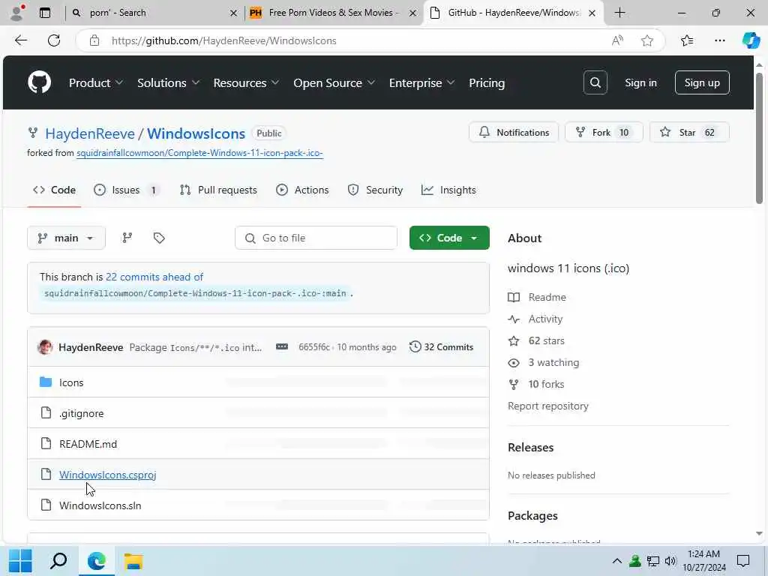Open the forked-from squidrainfallcowmoon link
This screenshot has width=768, height=576.
pos(199,153)
